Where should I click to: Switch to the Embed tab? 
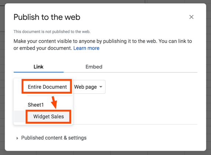(94, 67)
